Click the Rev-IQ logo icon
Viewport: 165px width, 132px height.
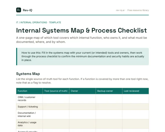[x=19, y=10]
